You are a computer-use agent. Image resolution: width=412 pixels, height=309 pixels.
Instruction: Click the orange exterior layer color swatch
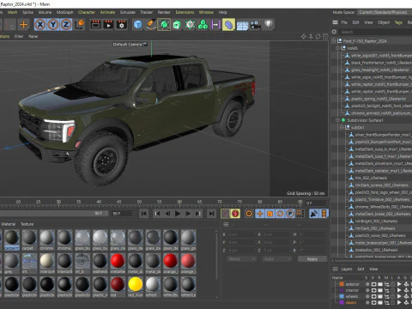coord(342,284)
